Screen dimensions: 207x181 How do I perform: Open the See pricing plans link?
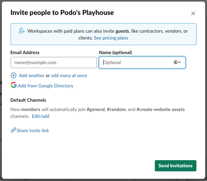pyautogui.click(x=111, y=38)
